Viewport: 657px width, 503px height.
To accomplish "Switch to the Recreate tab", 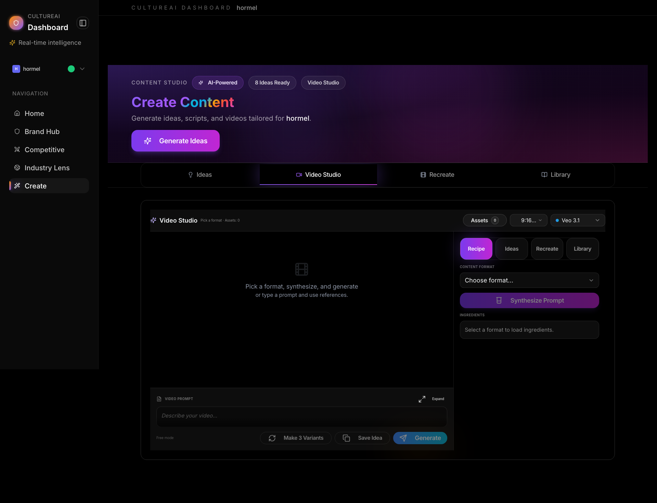I will [437, 174].
